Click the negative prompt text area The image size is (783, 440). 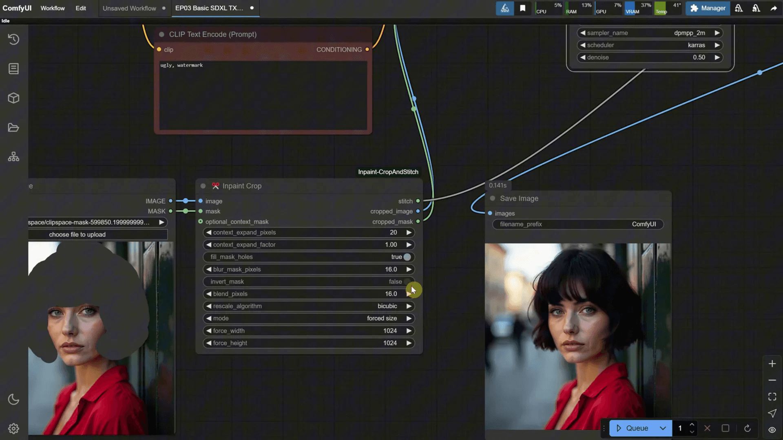[x=263, y=95]
